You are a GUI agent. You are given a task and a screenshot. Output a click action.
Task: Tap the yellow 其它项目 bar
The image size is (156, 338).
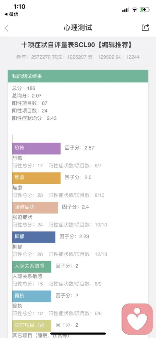pos(32,326)
